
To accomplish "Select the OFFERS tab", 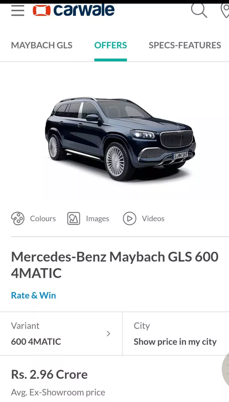I will pyautogui.click(x=111, y=45).
